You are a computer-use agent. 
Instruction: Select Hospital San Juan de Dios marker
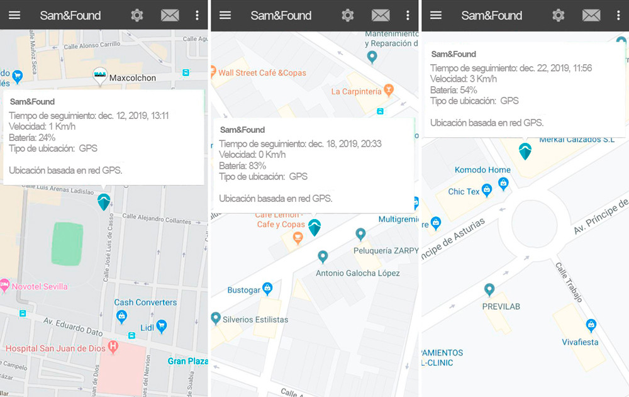(x=113, y=347)
